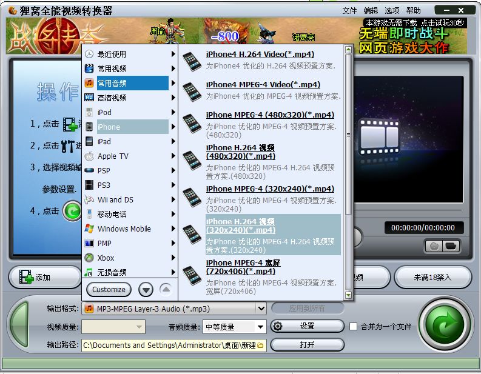
Task: Open the 音频质量 quality dropdown
Action: (260, 327)
